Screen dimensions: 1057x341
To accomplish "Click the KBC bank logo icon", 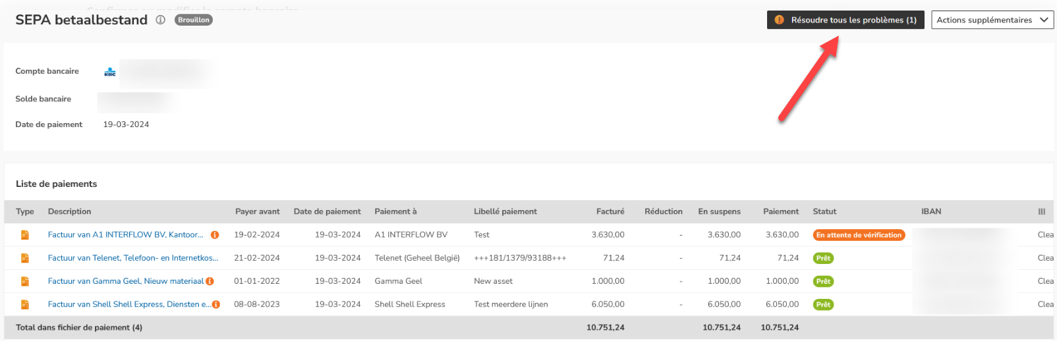I will [x=110, y=72].
